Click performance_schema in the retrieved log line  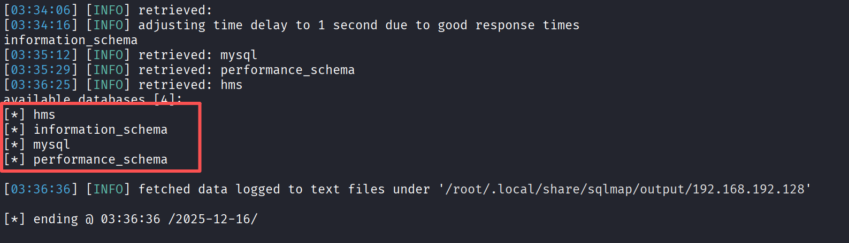click(x=287, y=70)
